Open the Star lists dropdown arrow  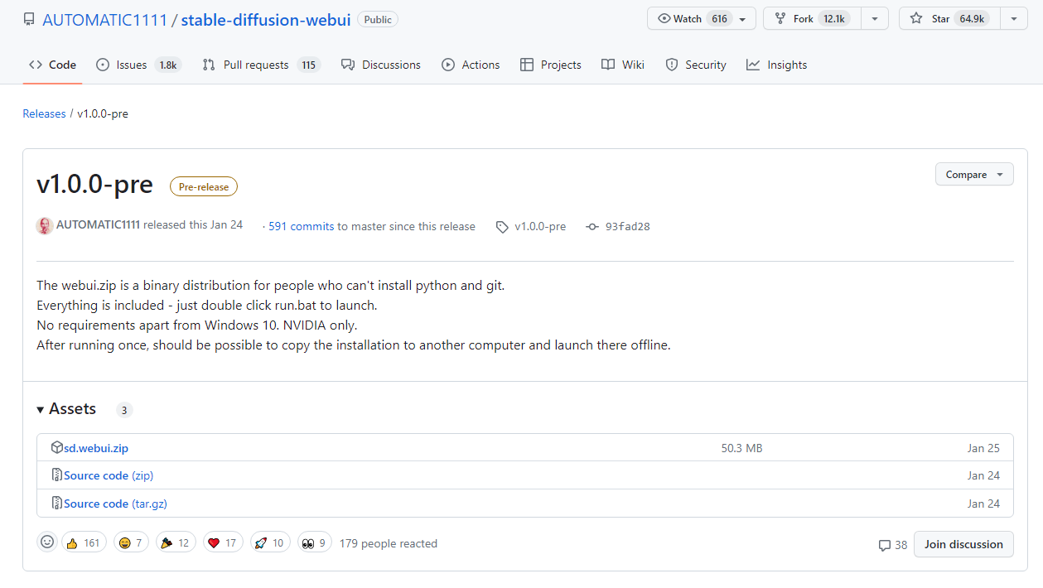pos(1014,18)
